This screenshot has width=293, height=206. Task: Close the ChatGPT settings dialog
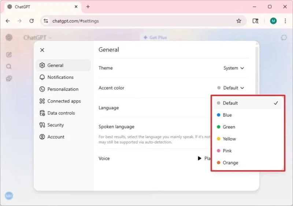click(42, 50)
